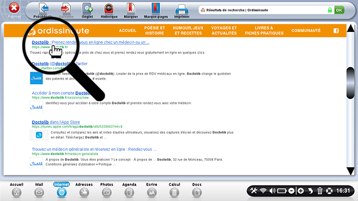
Task: Open Voyages et Actualités menu
Action: tap(224, 31)
